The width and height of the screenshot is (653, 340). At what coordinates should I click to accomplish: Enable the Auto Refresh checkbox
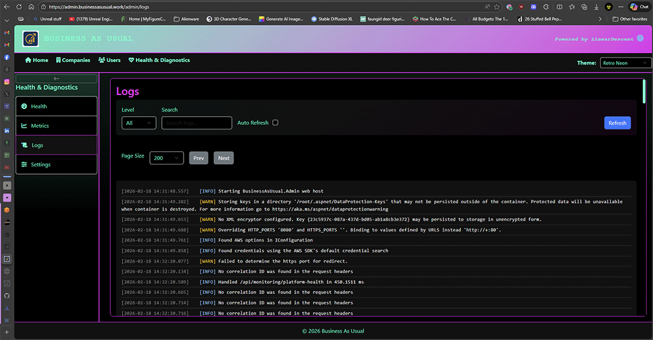click(x=275, y=122)
